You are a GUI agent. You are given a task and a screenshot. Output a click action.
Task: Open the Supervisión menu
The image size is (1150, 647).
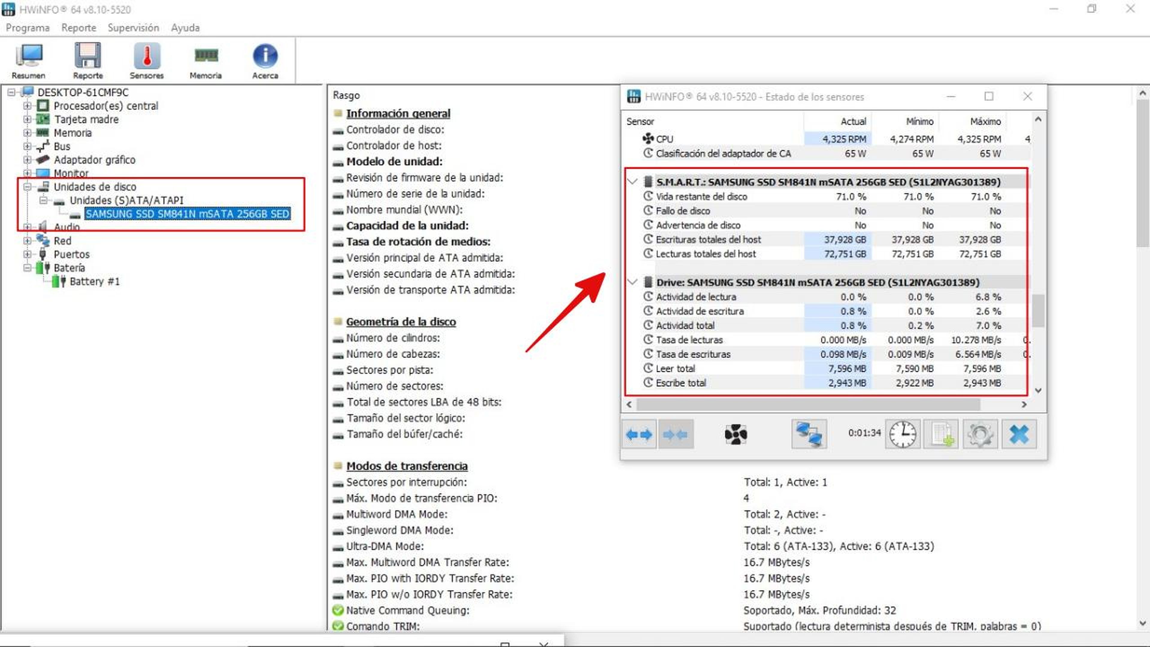click(133, 28)
